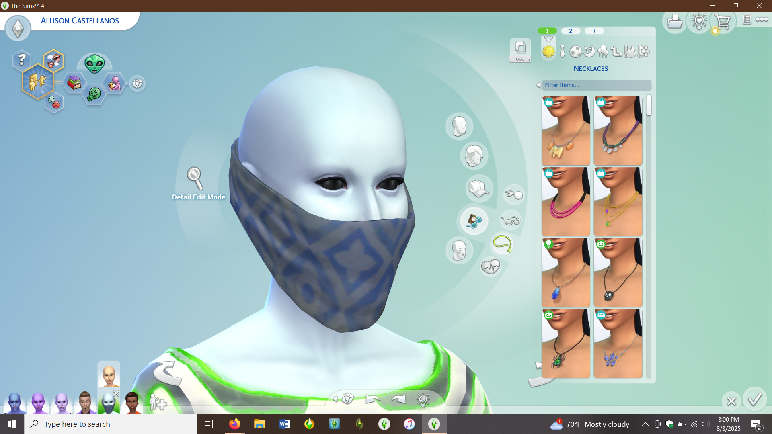Viewport: 772px width, 434px height.
Task: Select the voice lips trait hexagon
Action: [x=53, y=60]
